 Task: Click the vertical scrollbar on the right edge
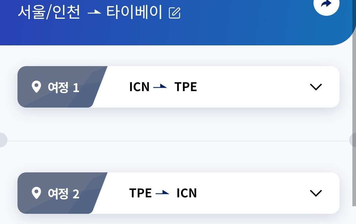[354, 125]
